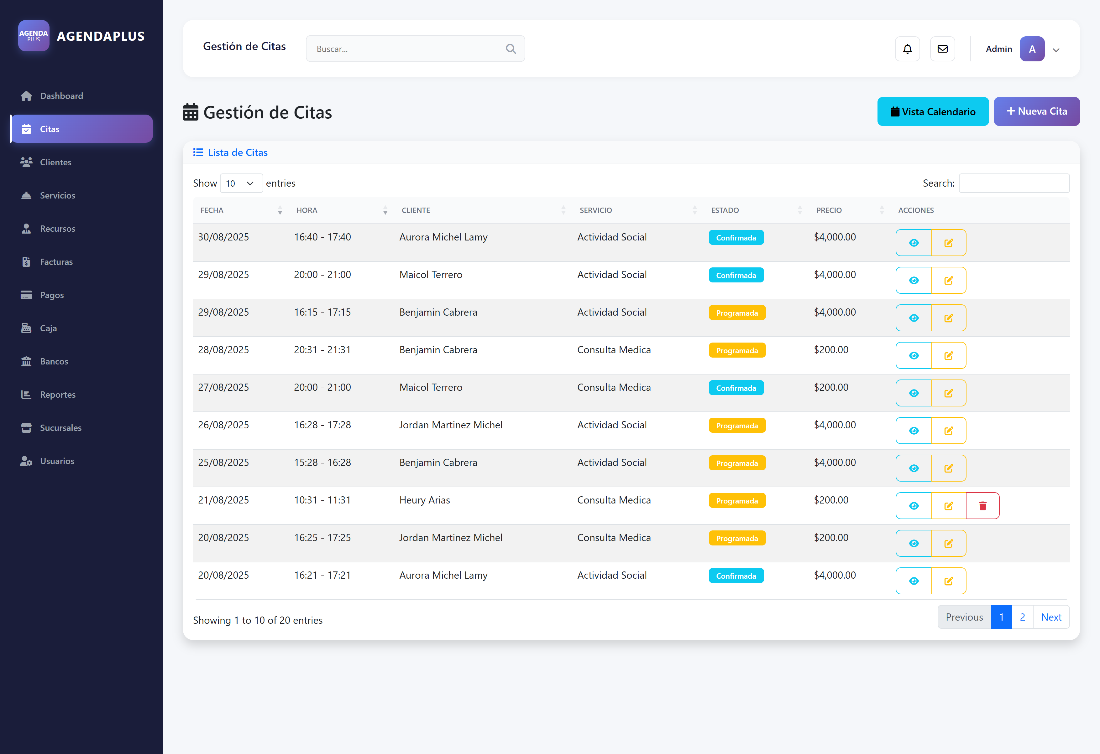Open Clientes in the sidebar
This screenshot has width=1100, height=754.
click(x=55, y=162)
